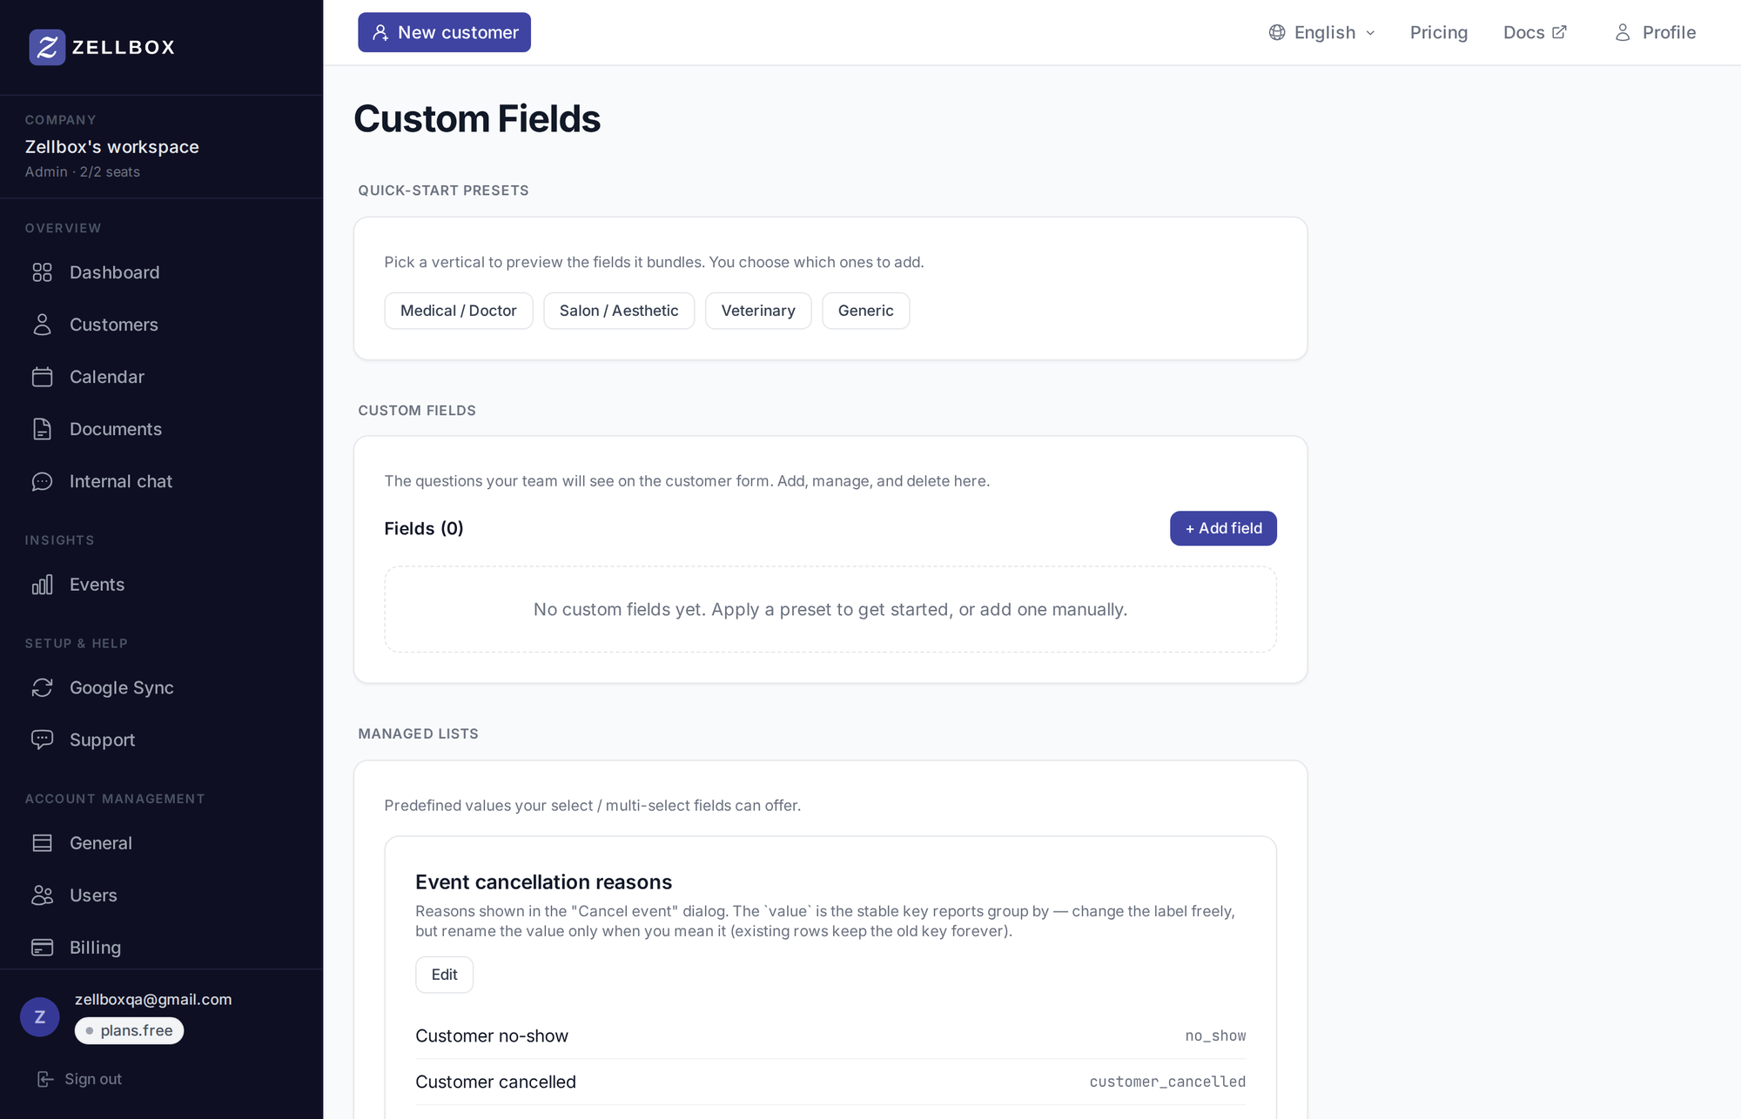Click Event cancellation reasons heading
This screenshot has width=1741, height=1119.
[x=543, y=882]
